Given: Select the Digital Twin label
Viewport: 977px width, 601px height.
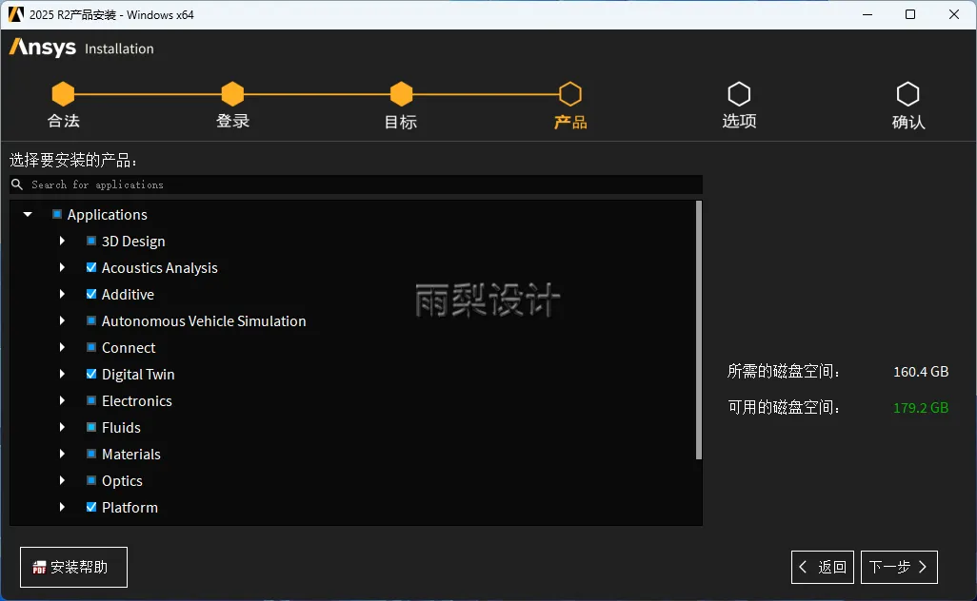Looking at the screenshot, I should point(138,374).
